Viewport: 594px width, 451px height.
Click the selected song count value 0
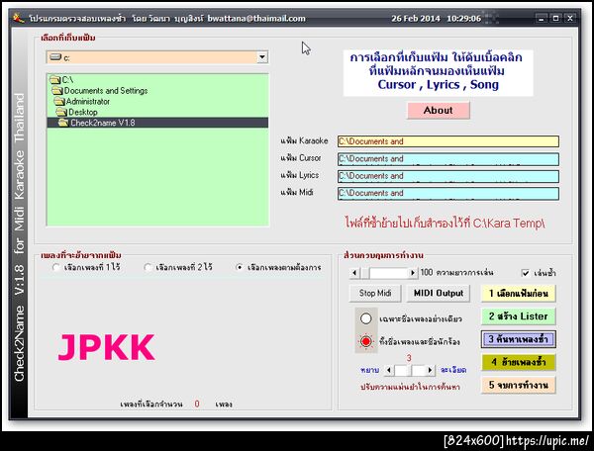point(197,405)
